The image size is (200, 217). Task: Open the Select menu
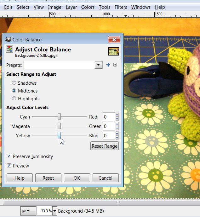pos(23,7)
